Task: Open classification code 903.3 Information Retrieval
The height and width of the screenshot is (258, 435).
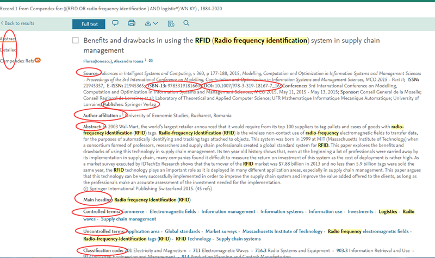Action: click(373, 250)
